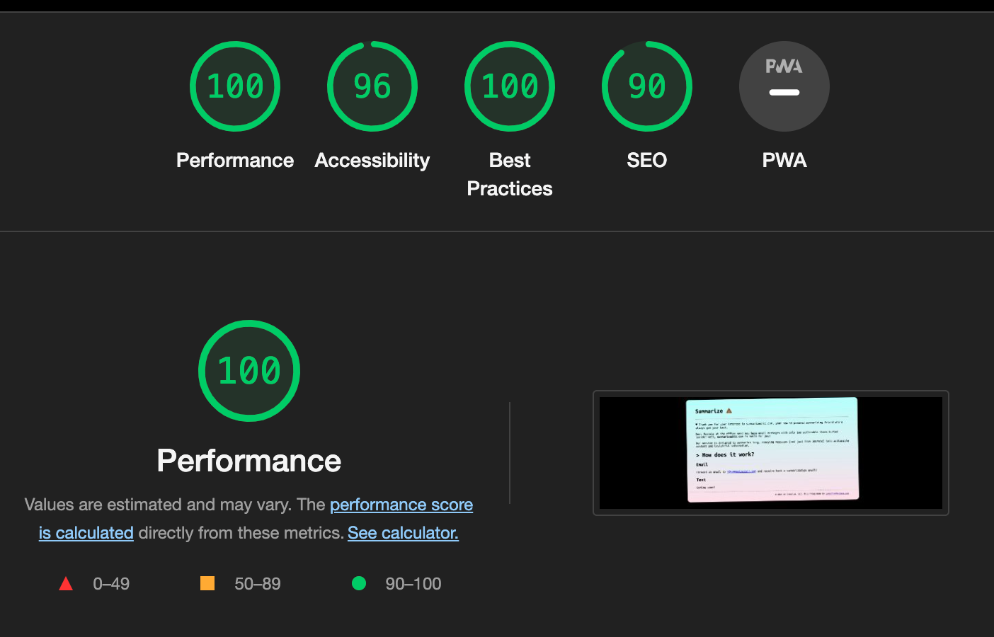The image size is (994, 637).
Task: Click the Performance score gauge showing 100
Action: tap(235, 86)
